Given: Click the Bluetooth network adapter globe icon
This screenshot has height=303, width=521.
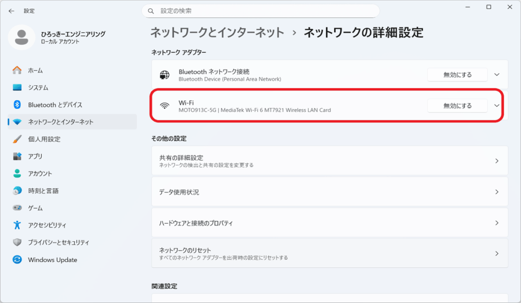Looking at the screenshot, I should (x=164, y=75).
